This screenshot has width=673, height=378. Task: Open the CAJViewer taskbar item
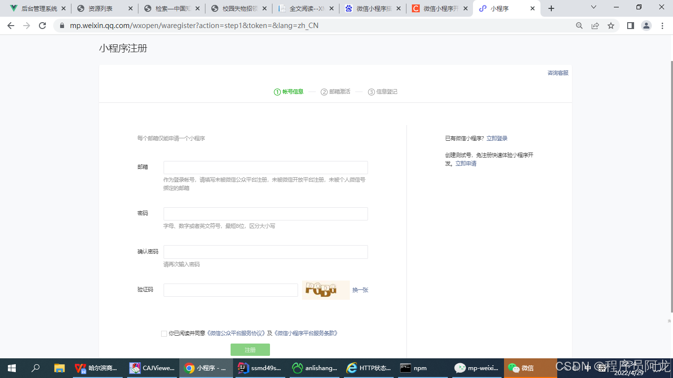(152, 368)
